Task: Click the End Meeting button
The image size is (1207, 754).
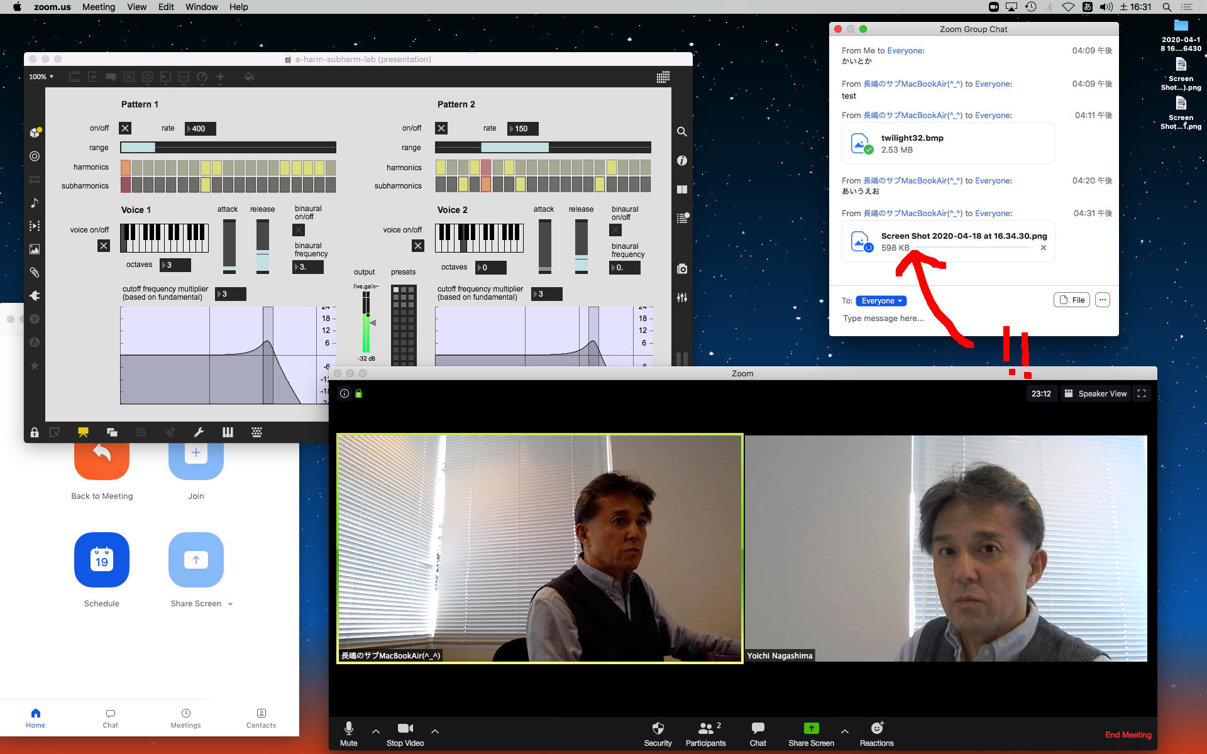Action: pyautogui.click(x=1128, y=735)
